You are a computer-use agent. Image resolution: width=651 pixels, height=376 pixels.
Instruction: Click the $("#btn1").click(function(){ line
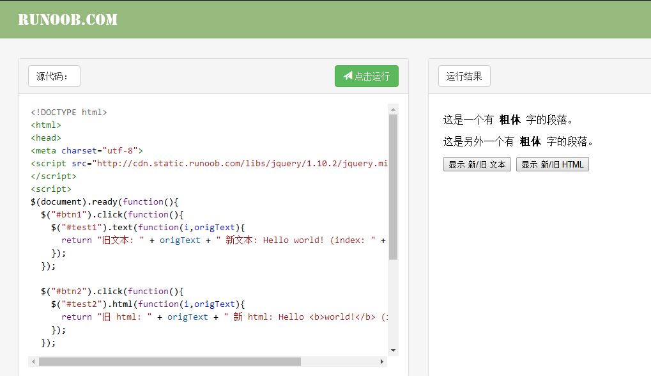click(112, 214)
